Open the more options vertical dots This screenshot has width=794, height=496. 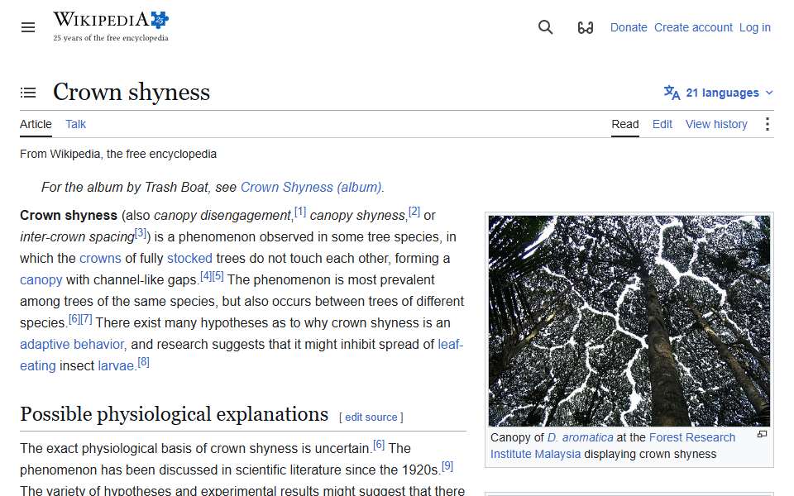pyautogui.click(x=768, y=124)
